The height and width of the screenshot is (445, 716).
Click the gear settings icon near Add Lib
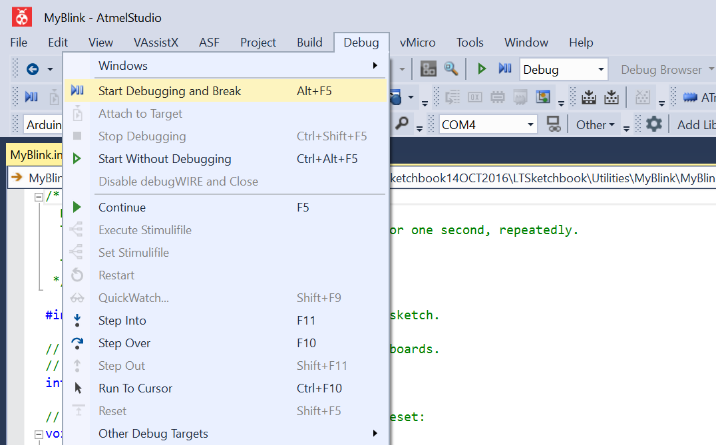(654, 124)
